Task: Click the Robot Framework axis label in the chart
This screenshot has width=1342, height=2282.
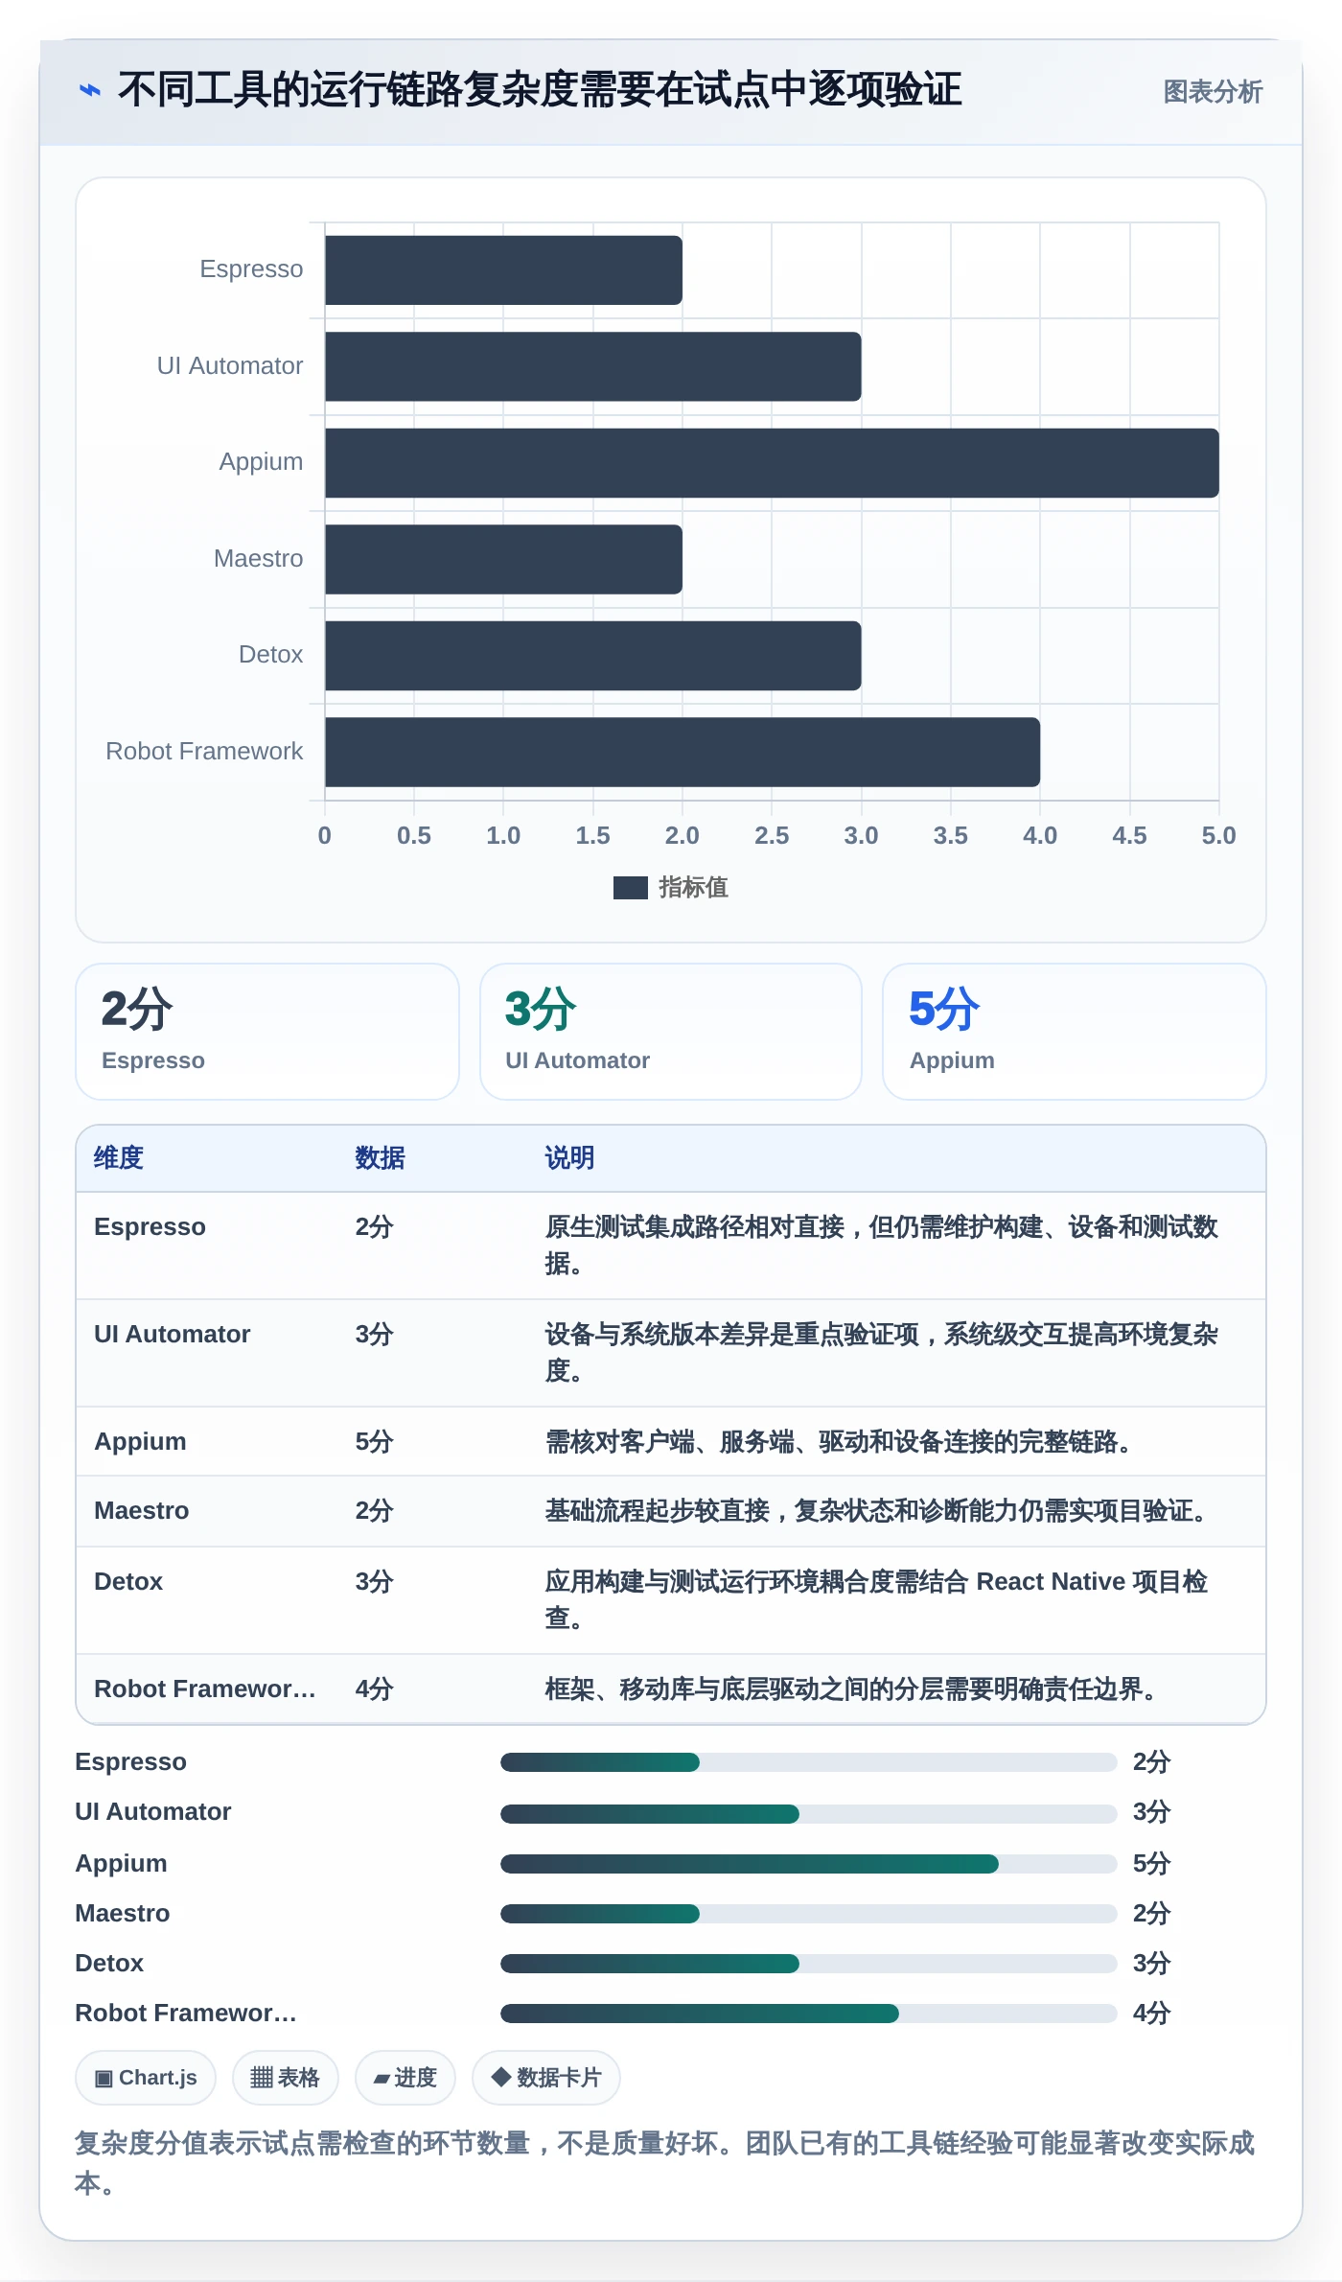Action: 204,751
